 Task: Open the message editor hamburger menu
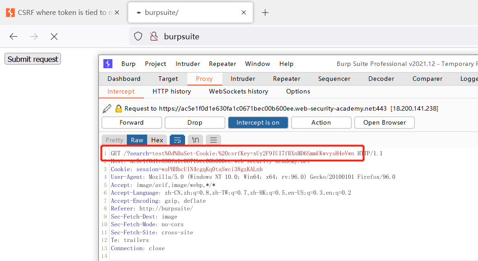coord(213,140)
